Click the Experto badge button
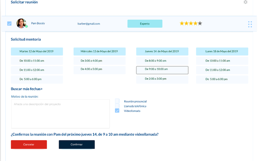 click(x=145, y=24)
